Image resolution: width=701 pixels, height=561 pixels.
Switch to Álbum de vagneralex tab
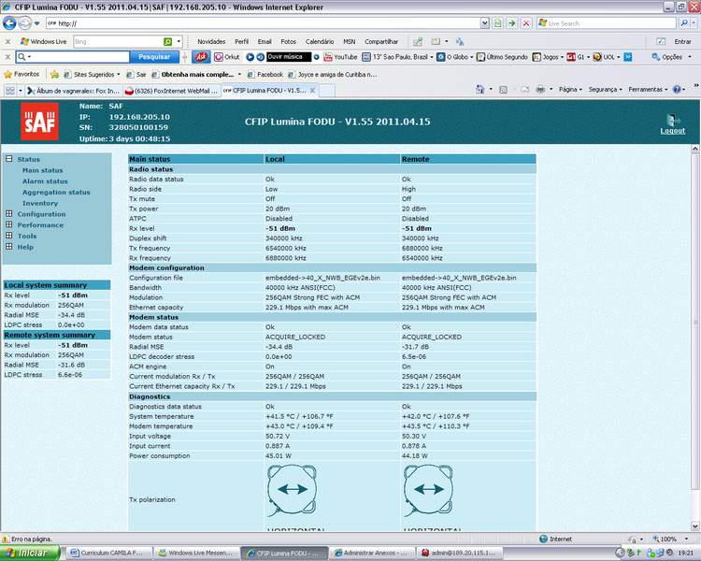click(74, 91)
